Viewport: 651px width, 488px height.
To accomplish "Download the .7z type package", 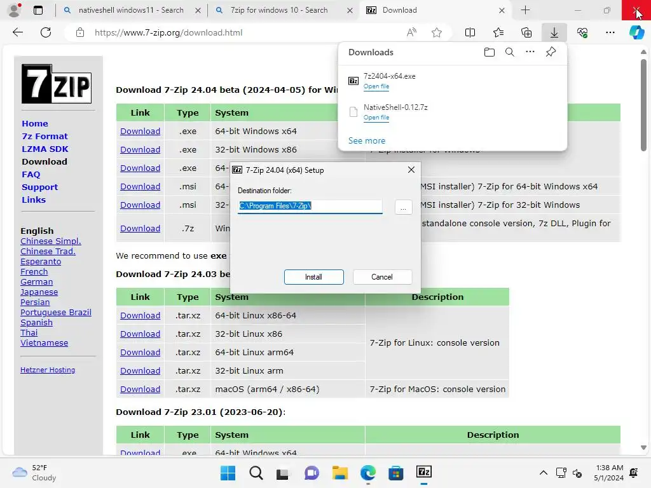I will (140, 228).
